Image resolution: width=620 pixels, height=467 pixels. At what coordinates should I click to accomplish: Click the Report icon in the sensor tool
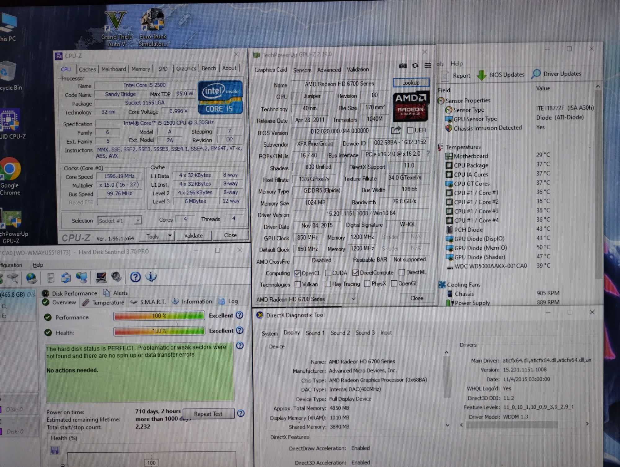coord(445,76)
